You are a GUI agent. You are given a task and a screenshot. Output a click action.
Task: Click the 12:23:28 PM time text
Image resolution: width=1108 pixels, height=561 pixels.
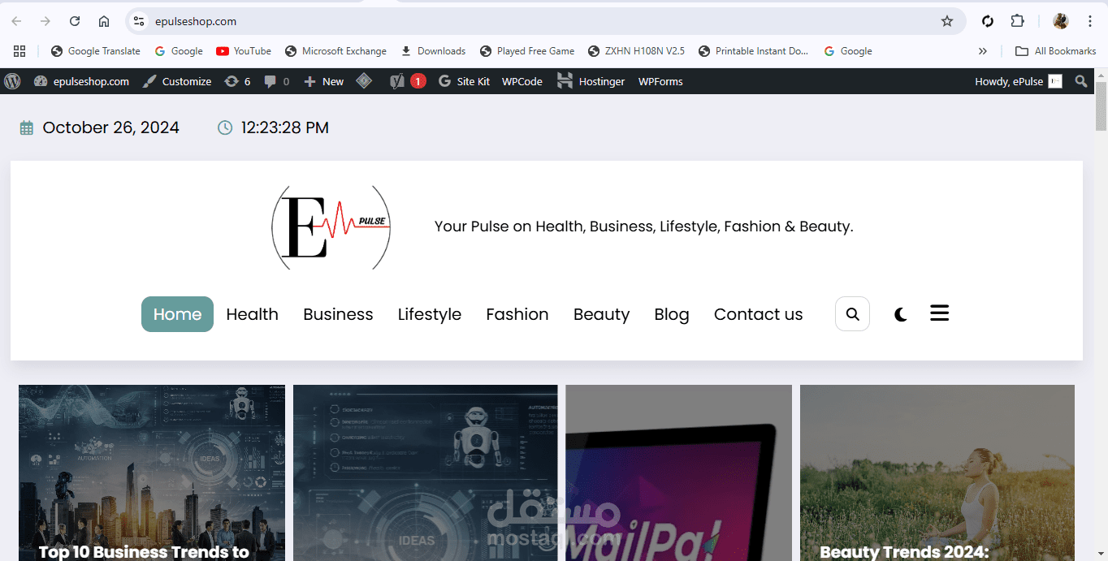click(x=284, y=127)
